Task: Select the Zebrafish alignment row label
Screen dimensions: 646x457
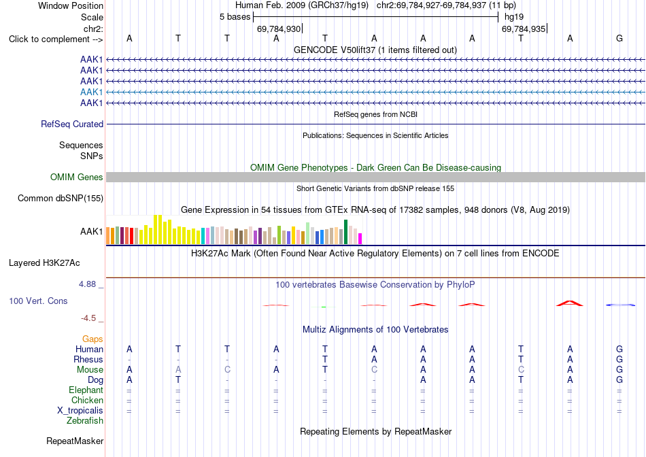Action: point(85,421)
